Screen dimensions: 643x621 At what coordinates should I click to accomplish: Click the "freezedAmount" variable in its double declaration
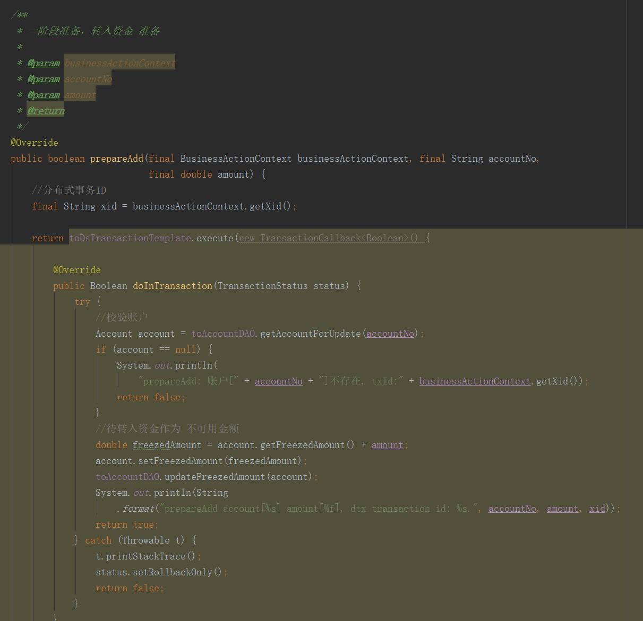(x=167, y=445)
